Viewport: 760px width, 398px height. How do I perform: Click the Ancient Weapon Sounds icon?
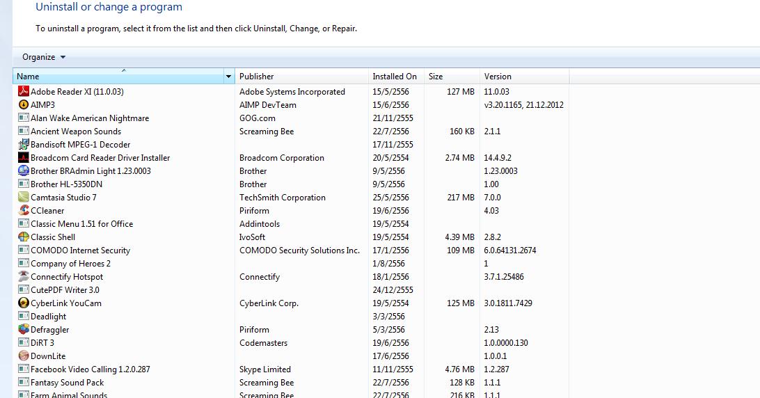click(23, 131)
